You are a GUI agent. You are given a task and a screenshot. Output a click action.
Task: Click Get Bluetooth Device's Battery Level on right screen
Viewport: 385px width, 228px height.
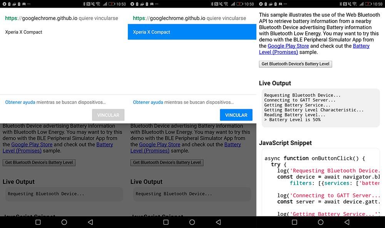click(x=295, y=64)
